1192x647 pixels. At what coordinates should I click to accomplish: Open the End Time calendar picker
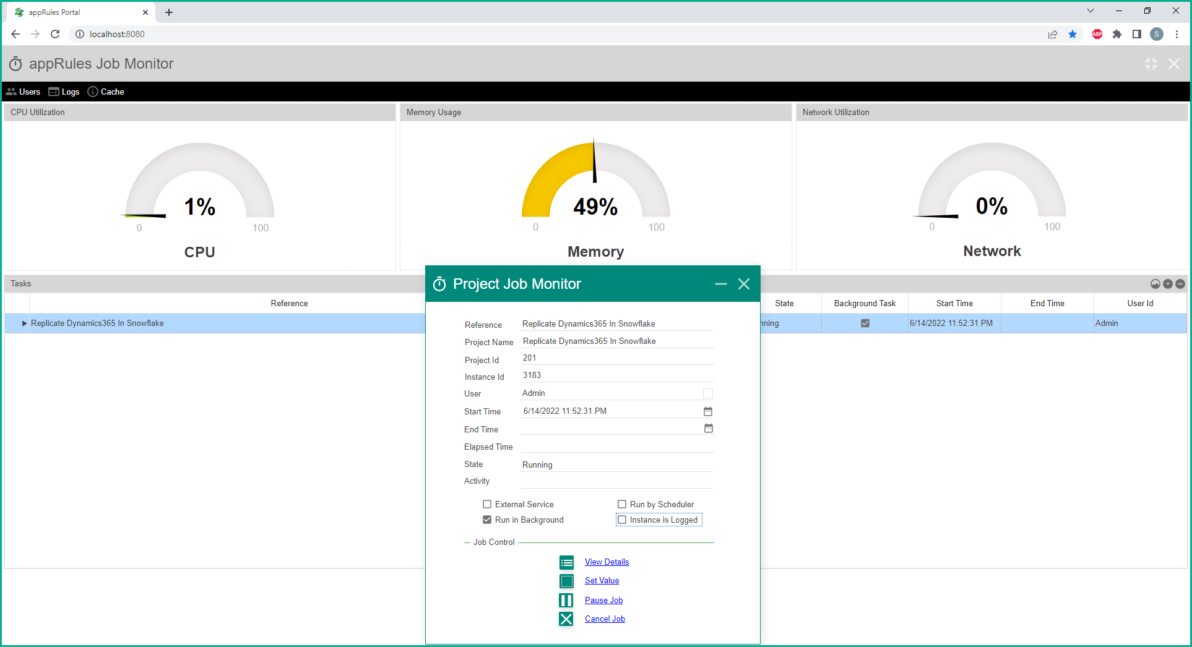pos(708,429)
